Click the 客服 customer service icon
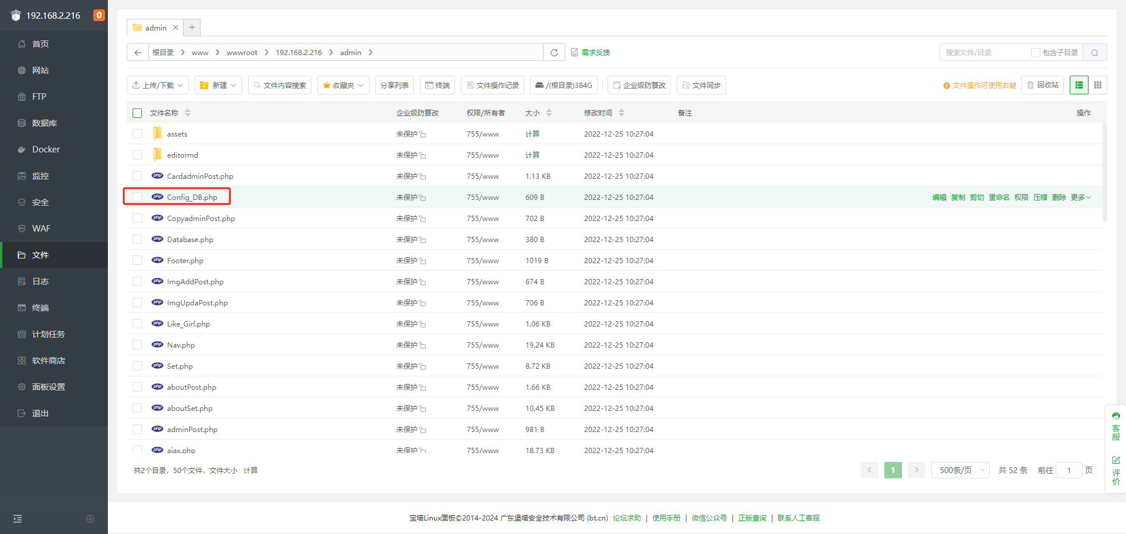 [1116, 416]
